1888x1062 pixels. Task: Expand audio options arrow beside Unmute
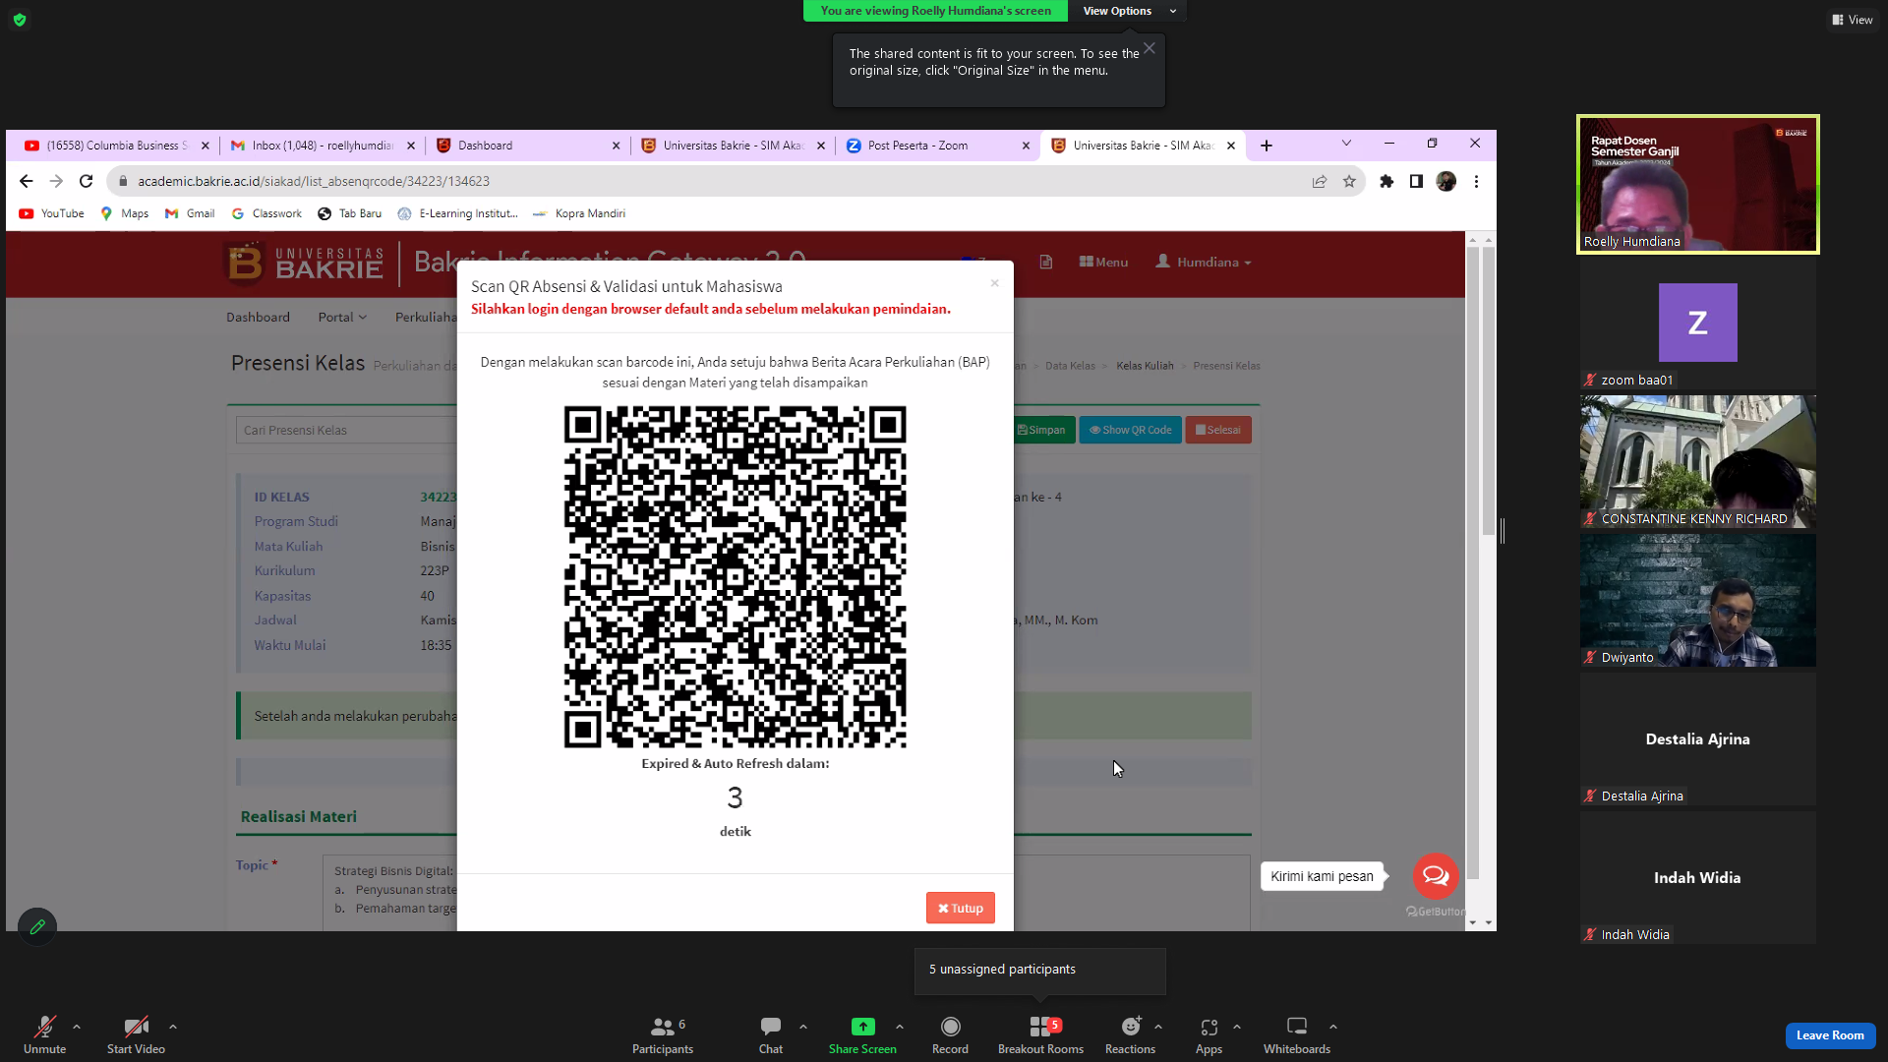pos(77,1027)
